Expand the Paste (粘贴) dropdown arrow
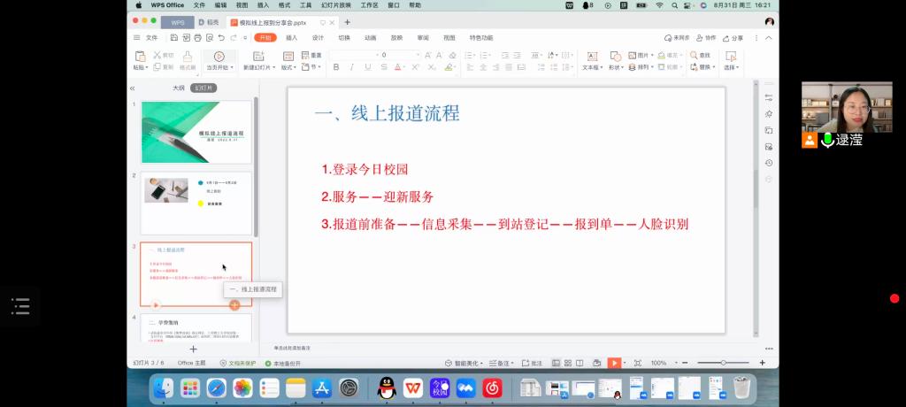 [147, 67]
